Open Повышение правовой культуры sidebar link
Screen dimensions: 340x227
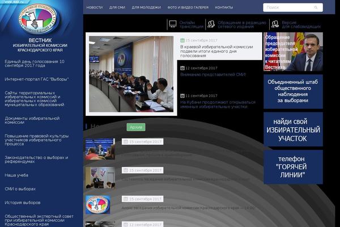point(36,140)
